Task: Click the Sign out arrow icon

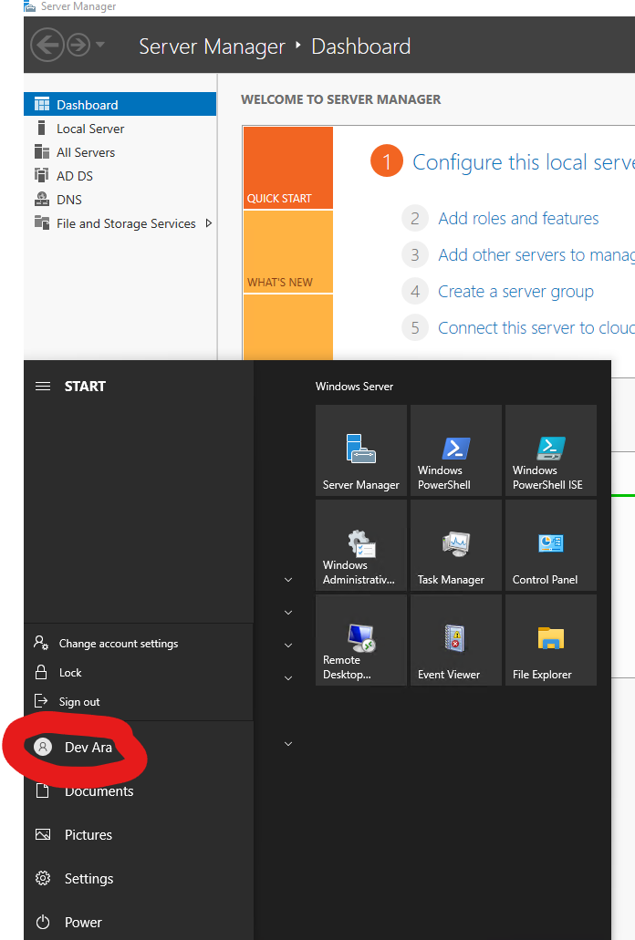Action: [41, 701]
